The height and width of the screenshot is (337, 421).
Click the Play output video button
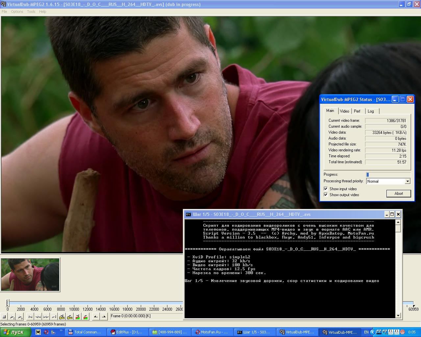[x=20, y=317]
